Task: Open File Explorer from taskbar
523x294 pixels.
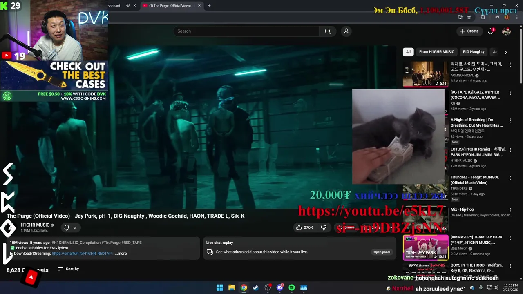Action: pos(232,287)
